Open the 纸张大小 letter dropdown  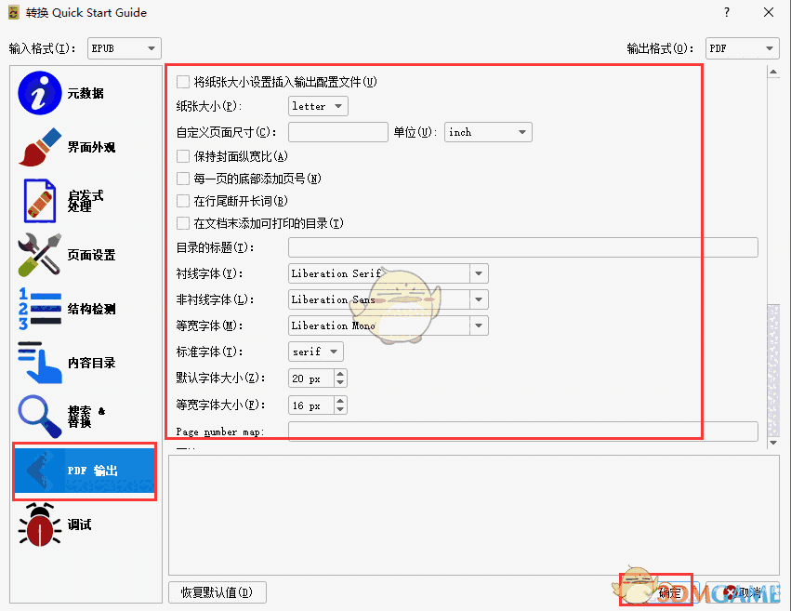point(317,106)
